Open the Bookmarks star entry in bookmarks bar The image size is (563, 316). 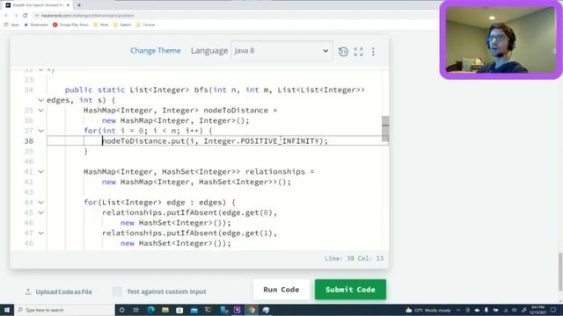tap(36, 25)
